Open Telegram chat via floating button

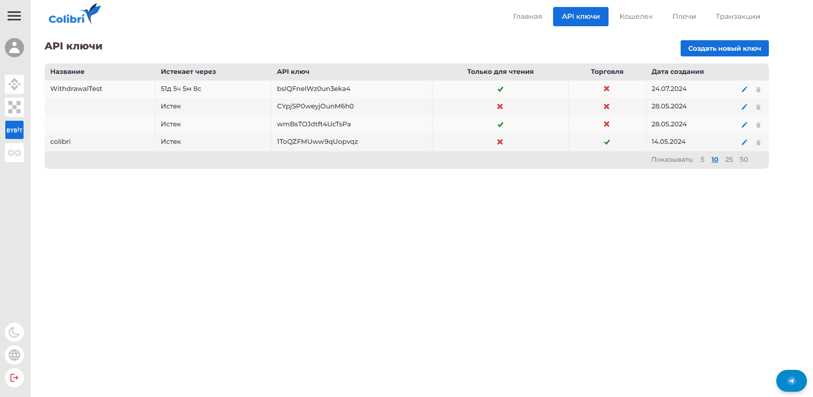tap(792, 381)
